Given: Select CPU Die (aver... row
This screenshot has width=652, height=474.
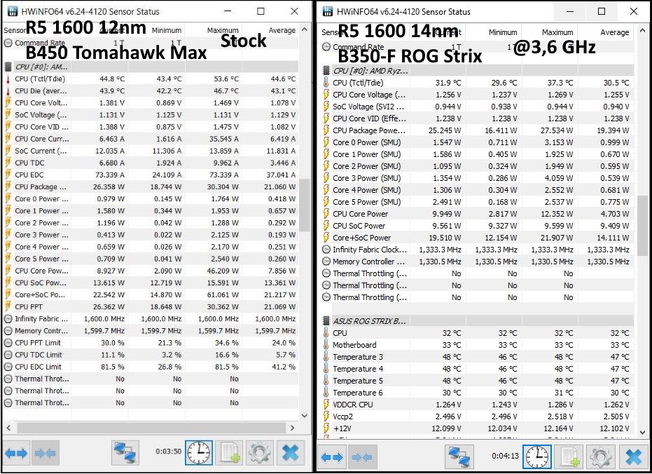Looking at the screenshot, I should point(151,90).
